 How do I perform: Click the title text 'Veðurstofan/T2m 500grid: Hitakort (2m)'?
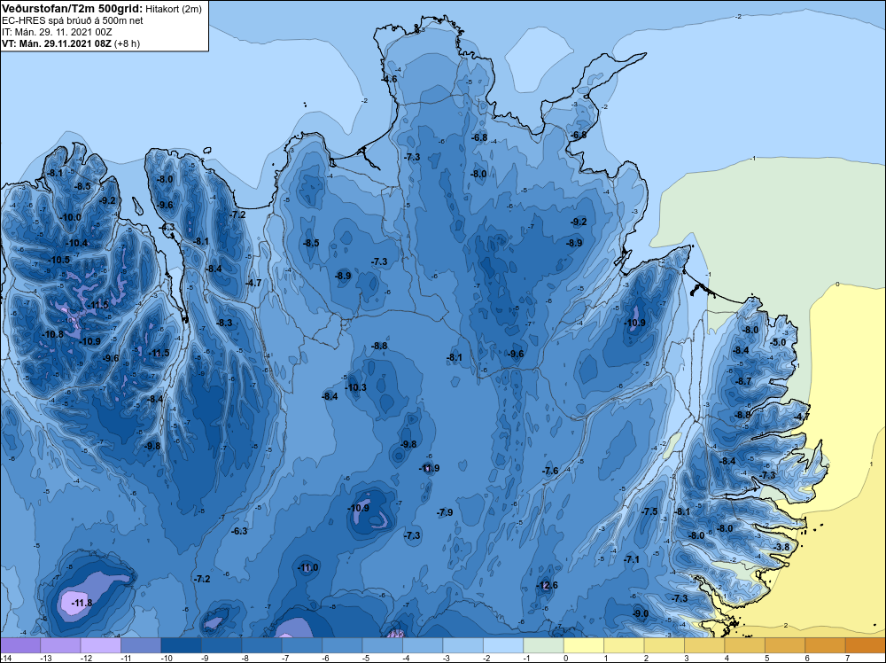(x=102, y=9)
